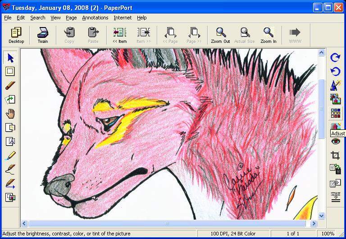Select the arrow line drawing tool
This screenshot has width=346, height=239.
tap(10, 184)
